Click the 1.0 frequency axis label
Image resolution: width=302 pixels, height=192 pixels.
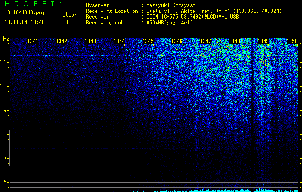pyautogui.click(x=4, y=86)
